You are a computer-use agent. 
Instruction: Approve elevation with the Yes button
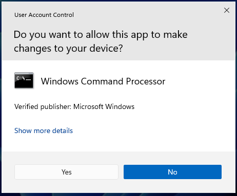tap(66, 172)
